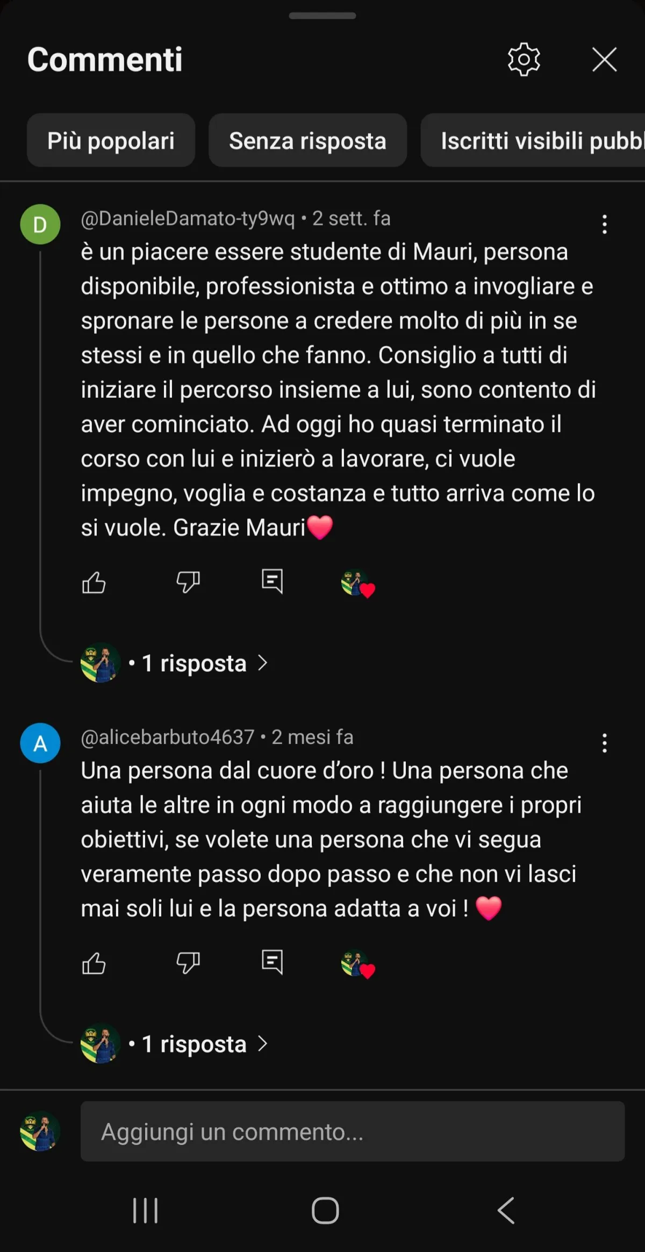645x1252 pixels.
Task: Toggle creator heart on alicebarbuto4637's comment
Action: pyautogui.click(x=358, y=964)
